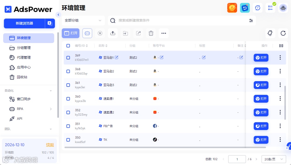Go to the next page arrow
Viewport: 291px width, 165px height.
coord(256,159)
